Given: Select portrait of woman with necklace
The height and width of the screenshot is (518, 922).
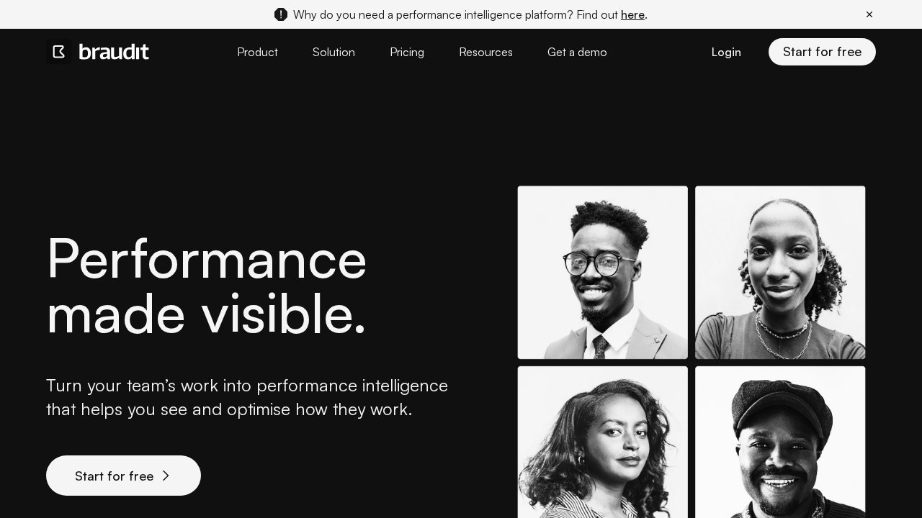Looking at the screenshot, I should click(x=780, y=273).
